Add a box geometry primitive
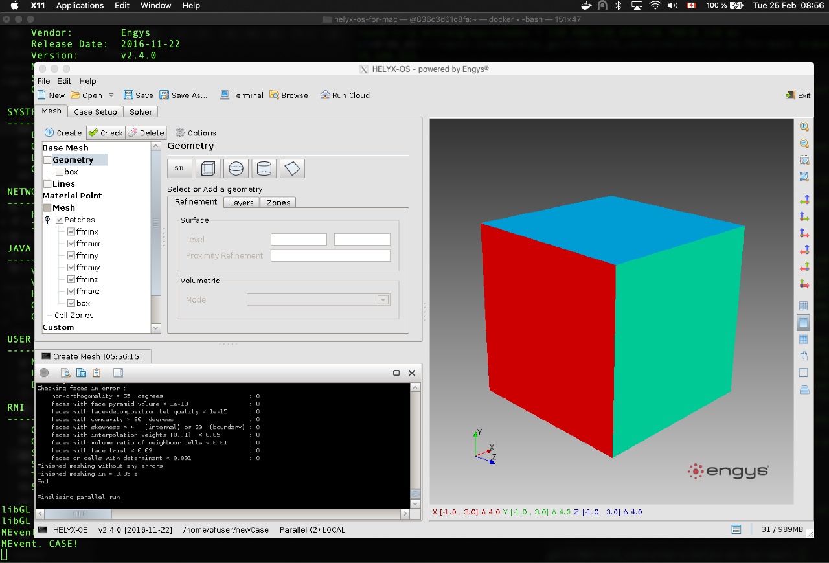This screenshot has width=829, height=563. click(x=208, y=168)
